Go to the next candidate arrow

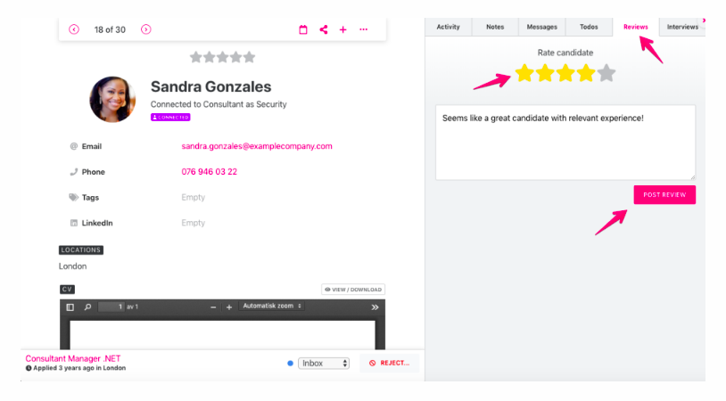(146, 29)
